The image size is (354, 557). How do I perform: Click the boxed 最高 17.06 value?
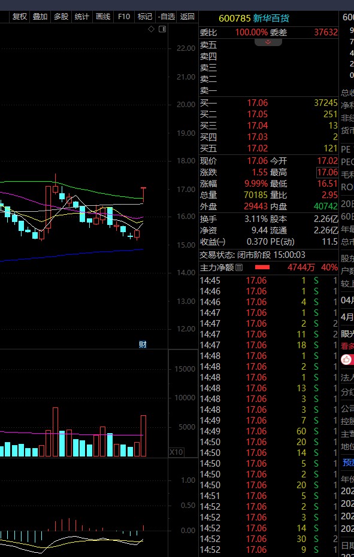click(327, 172)
